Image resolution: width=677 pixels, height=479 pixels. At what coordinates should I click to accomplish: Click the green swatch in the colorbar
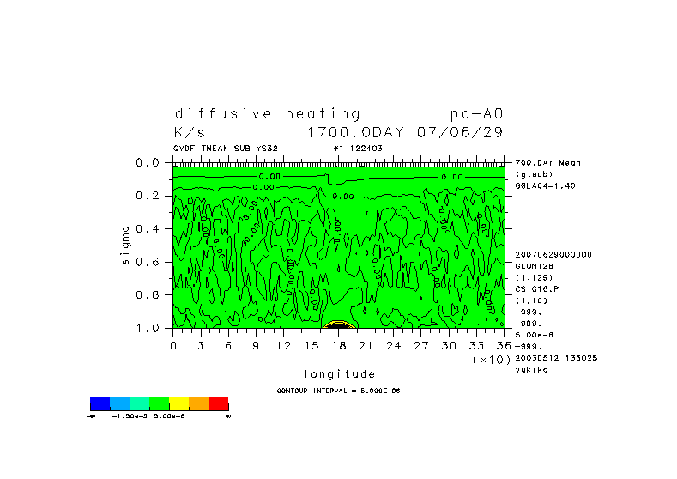[x=159, y=403]
